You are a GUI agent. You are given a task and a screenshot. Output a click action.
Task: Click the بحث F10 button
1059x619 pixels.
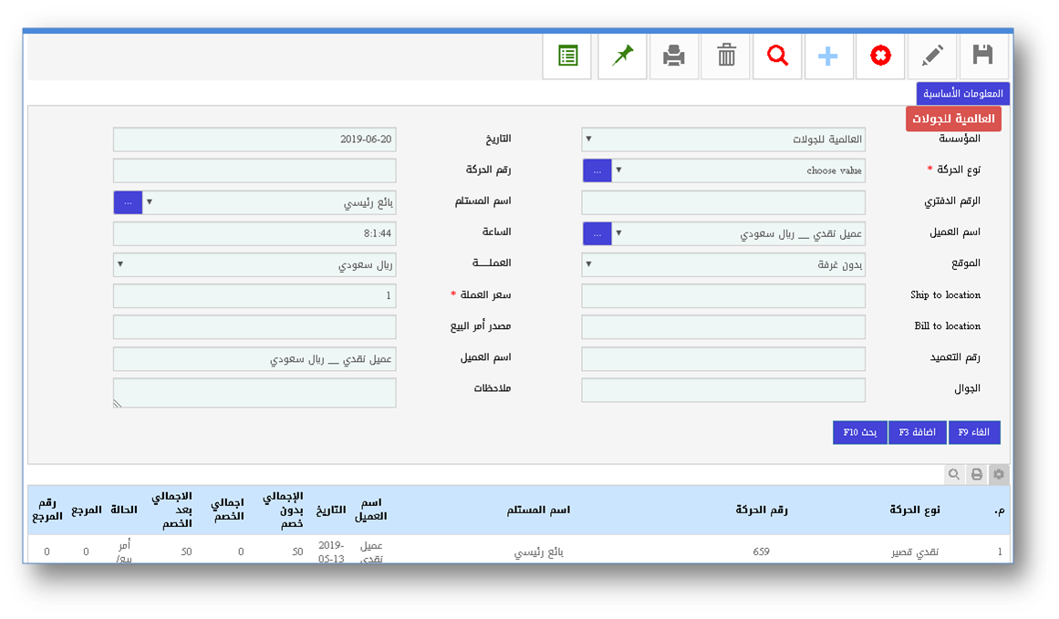pos(859,432)
